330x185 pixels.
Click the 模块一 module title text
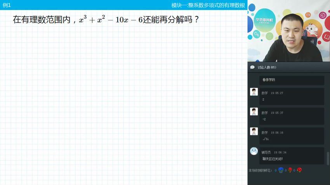point(208,5)
